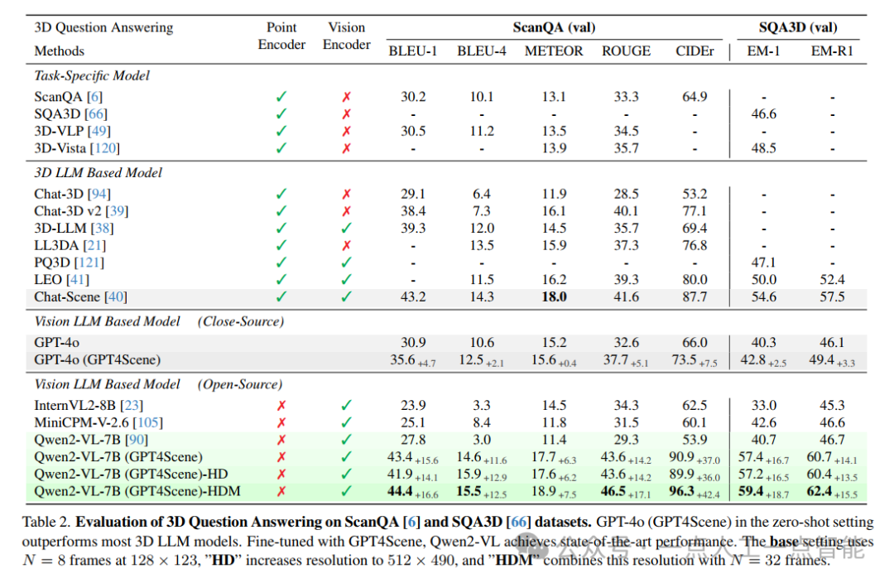Select the METEOR column header
Screen dimensions: 894x583
554,51
